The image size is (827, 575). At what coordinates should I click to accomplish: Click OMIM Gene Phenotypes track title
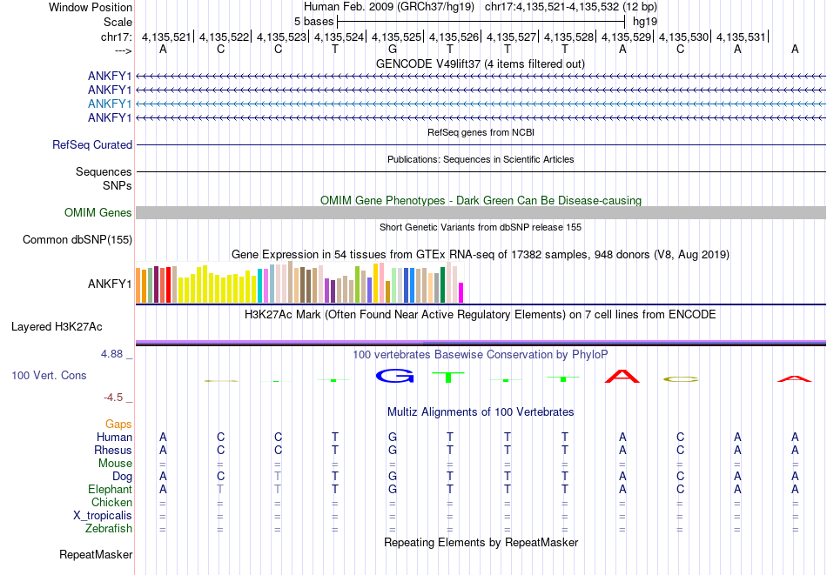tap(481, 200)
